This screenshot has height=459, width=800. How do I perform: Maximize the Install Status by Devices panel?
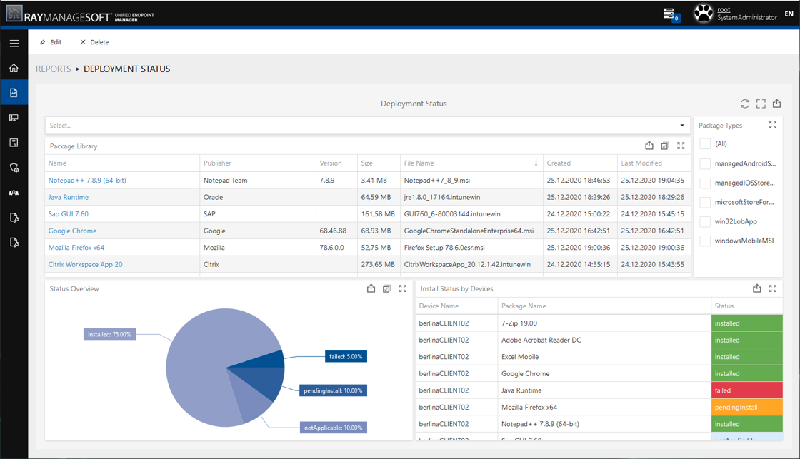tap(772, 288)
